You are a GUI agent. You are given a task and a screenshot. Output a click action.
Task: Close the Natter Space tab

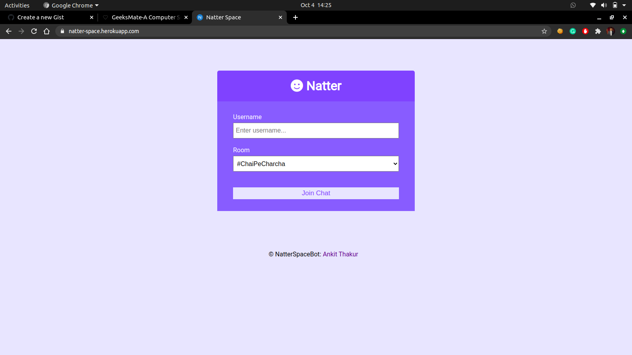(280, 17)
